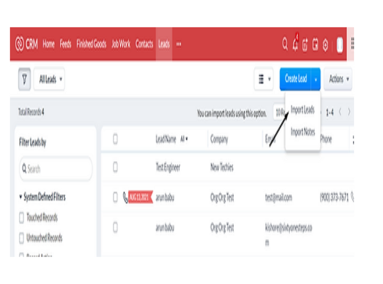Screen dimensions: 383x284
Task: Open the Test Engineer lead
Action: click(x=168, y=167)
